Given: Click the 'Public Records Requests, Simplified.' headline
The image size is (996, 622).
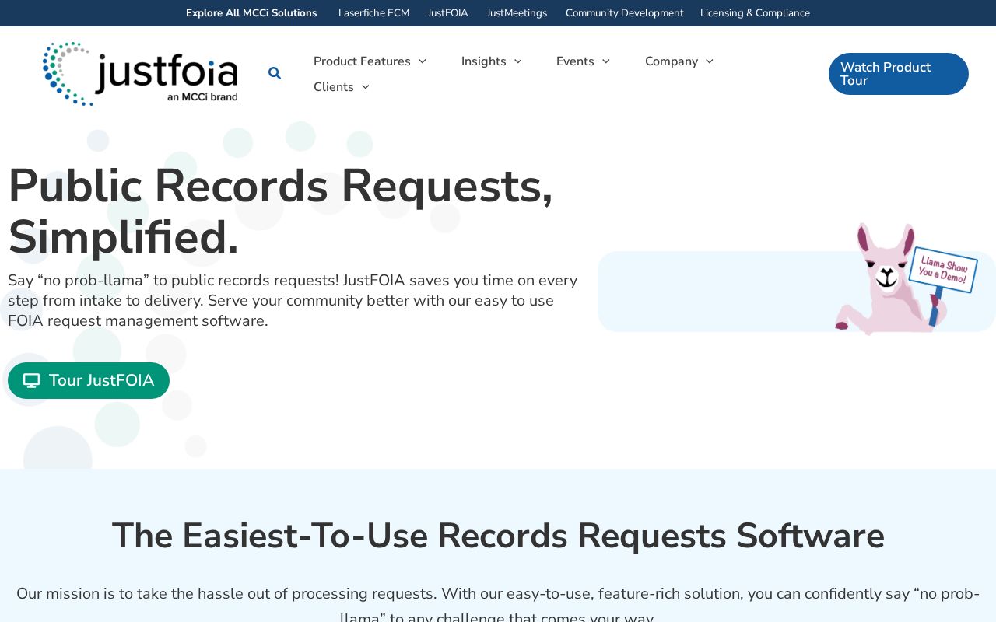Looking at the screenshot, I should pos(281,211).
